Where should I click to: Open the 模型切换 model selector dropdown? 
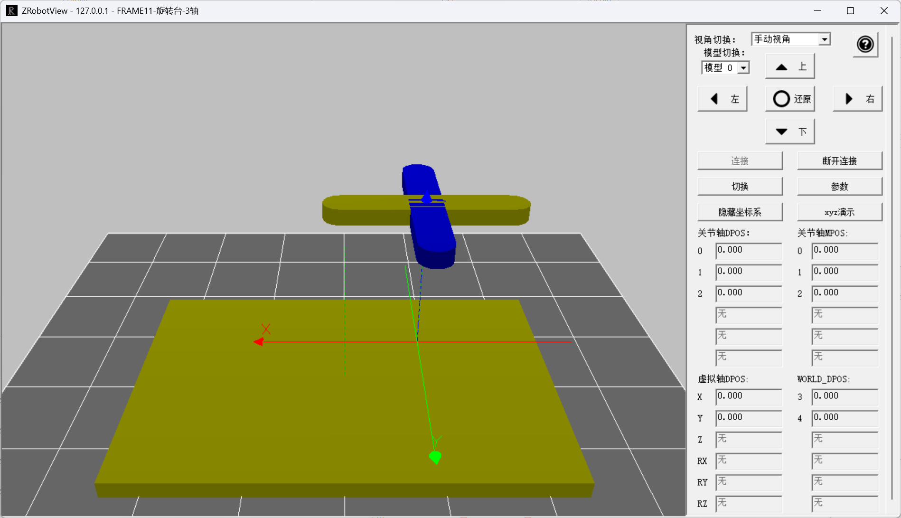(725, 67)
